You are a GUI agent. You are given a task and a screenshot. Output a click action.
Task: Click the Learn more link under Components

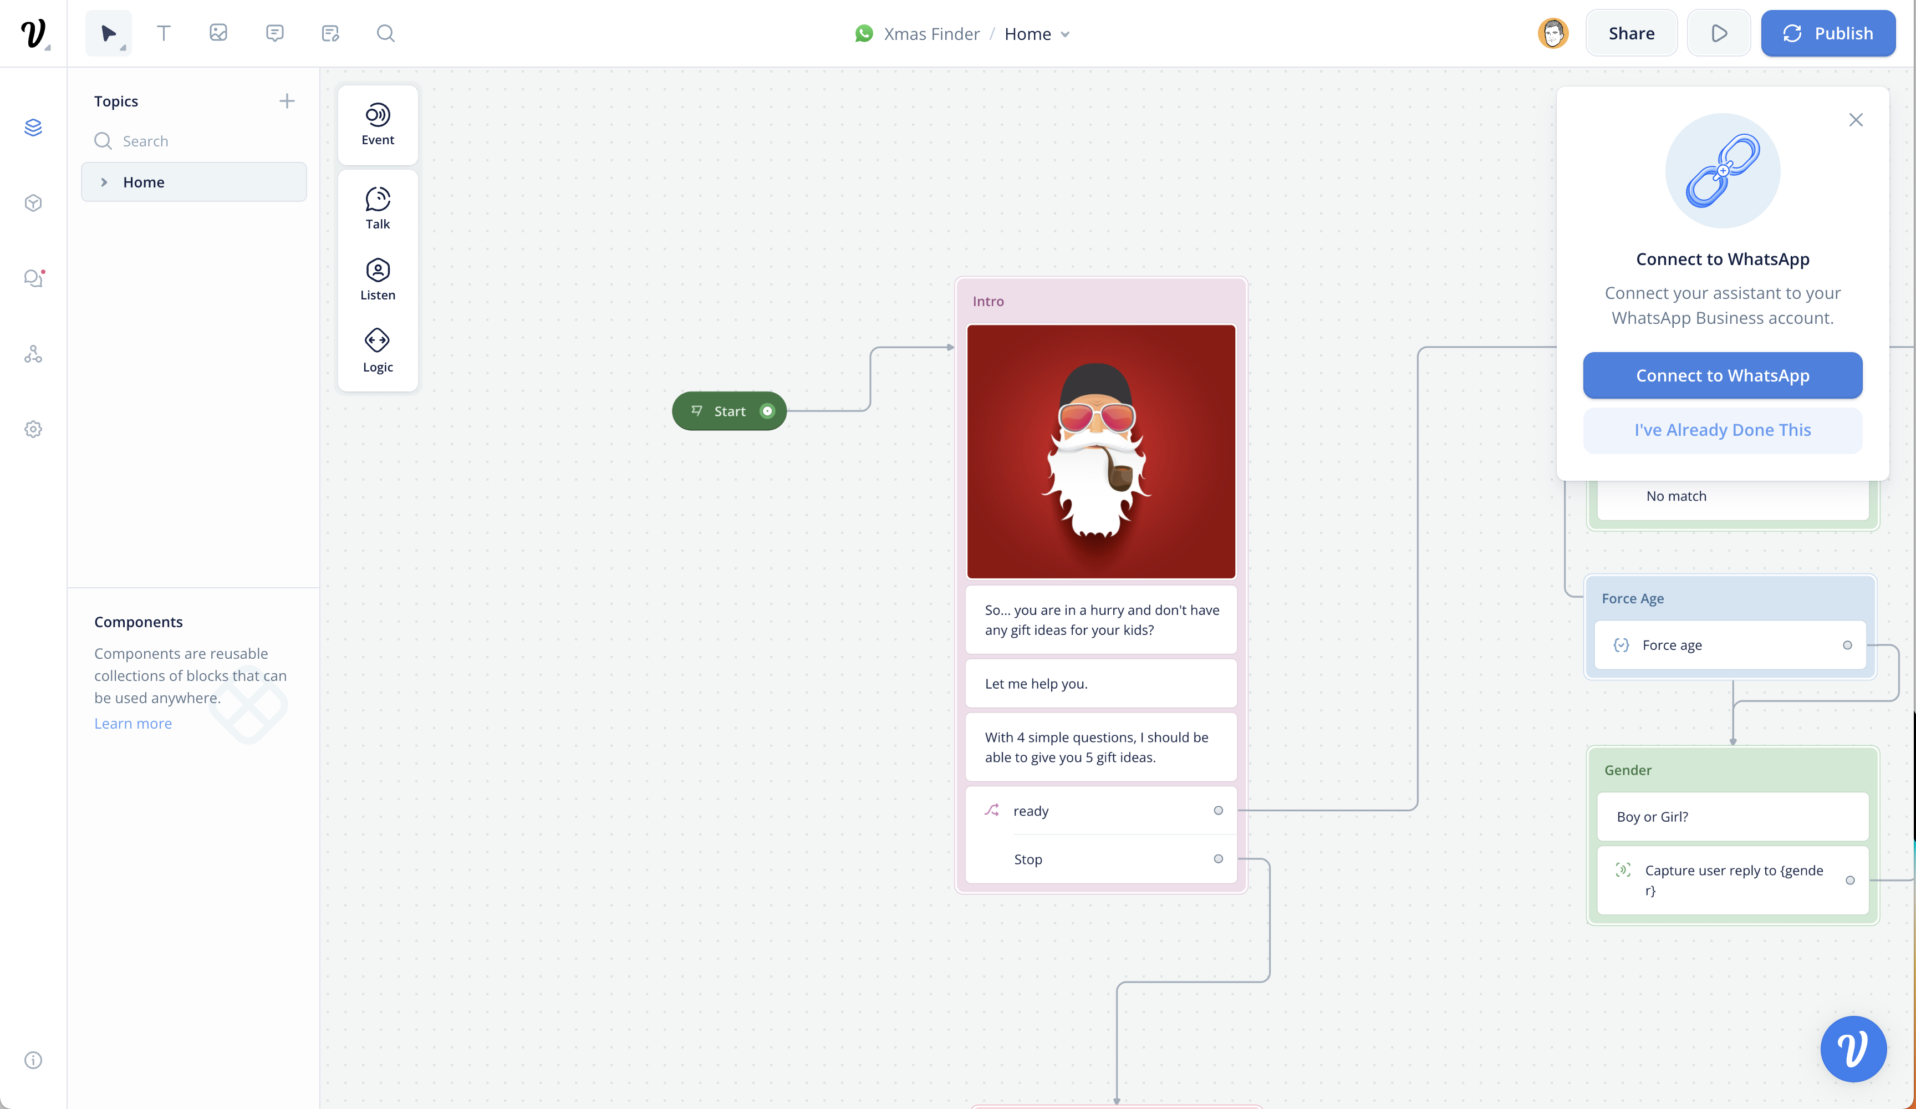point(133,724)
